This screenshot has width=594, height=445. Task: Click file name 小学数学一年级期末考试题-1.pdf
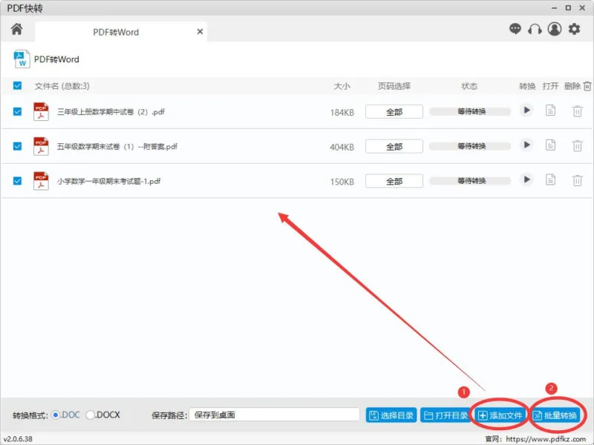(x=108, y=181)
